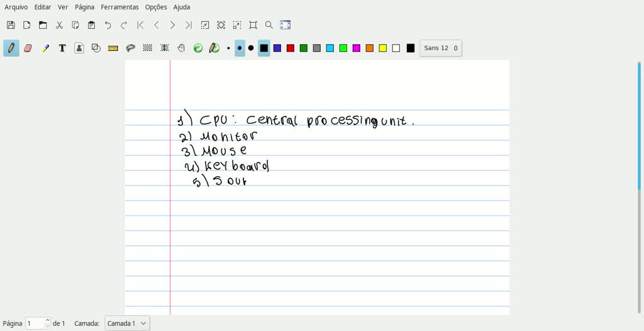Undo the last stroke
The height and width of the screenshot is (331, 644).
coord(108,25)
